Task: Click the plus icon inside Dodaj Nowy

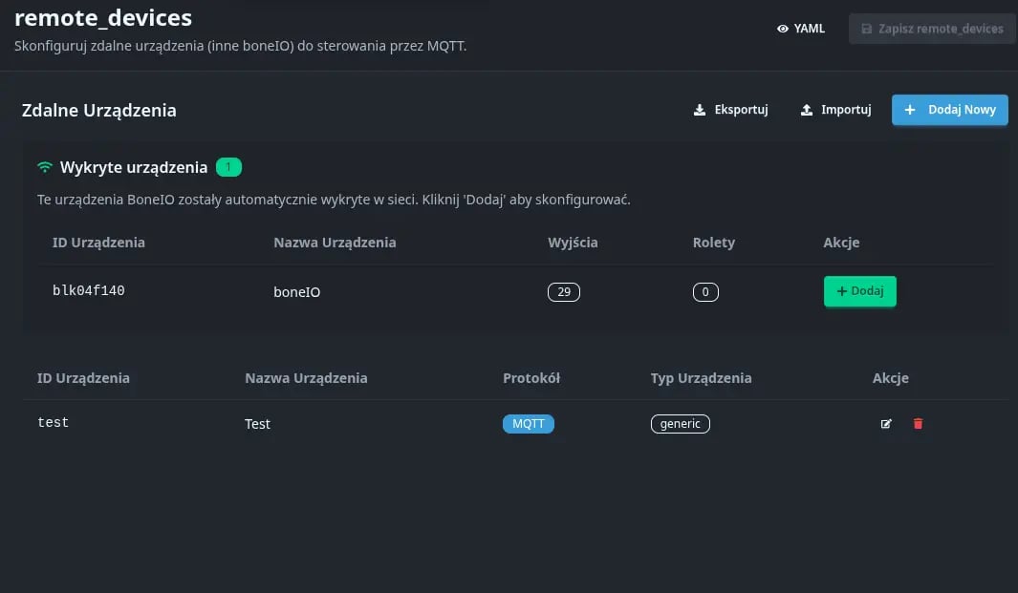Action: (x=909, y=109)
